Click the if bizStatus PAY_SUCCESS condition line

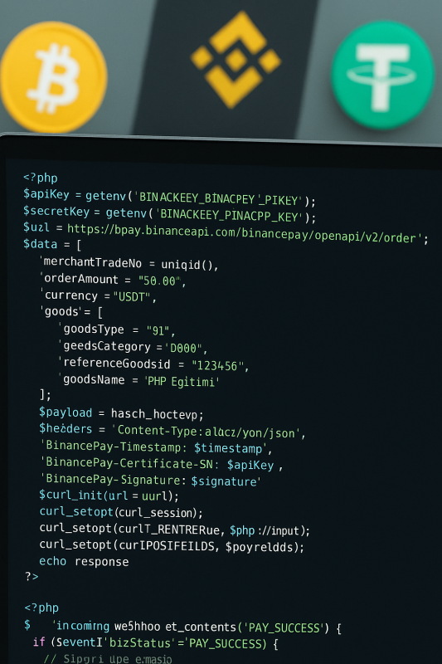click(x=156, y=643)
